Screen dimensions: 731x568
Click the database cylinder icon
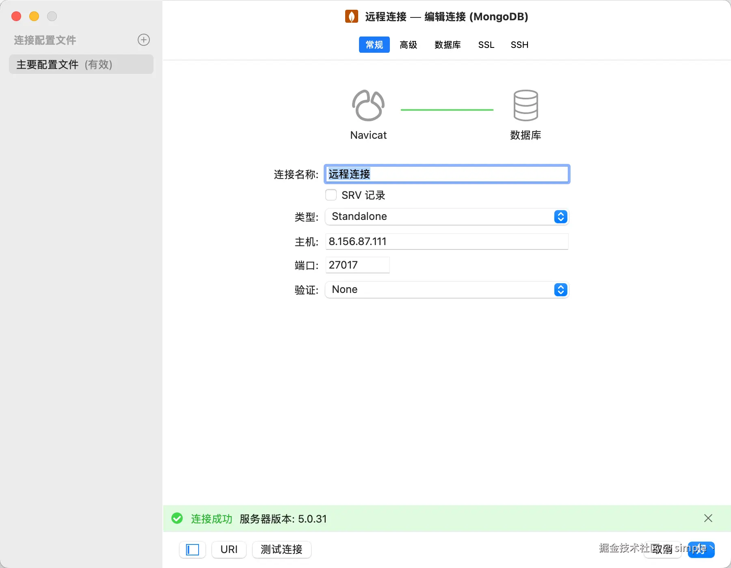click(x=526, y=105)
